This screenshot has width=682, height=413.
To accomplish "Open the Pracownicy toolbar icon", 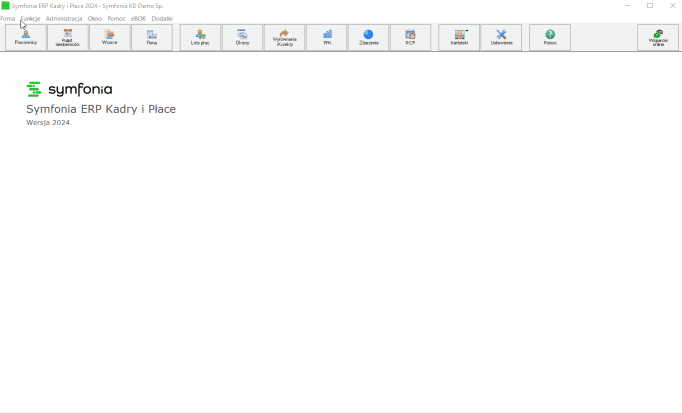I will [x=26, y=38].
